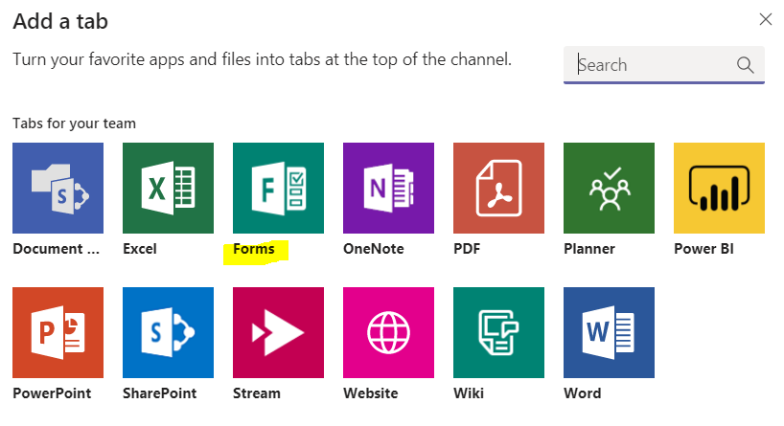The image size is (784, 426).
Task: Open the Planner app tile
Action: tap(609, 188)
